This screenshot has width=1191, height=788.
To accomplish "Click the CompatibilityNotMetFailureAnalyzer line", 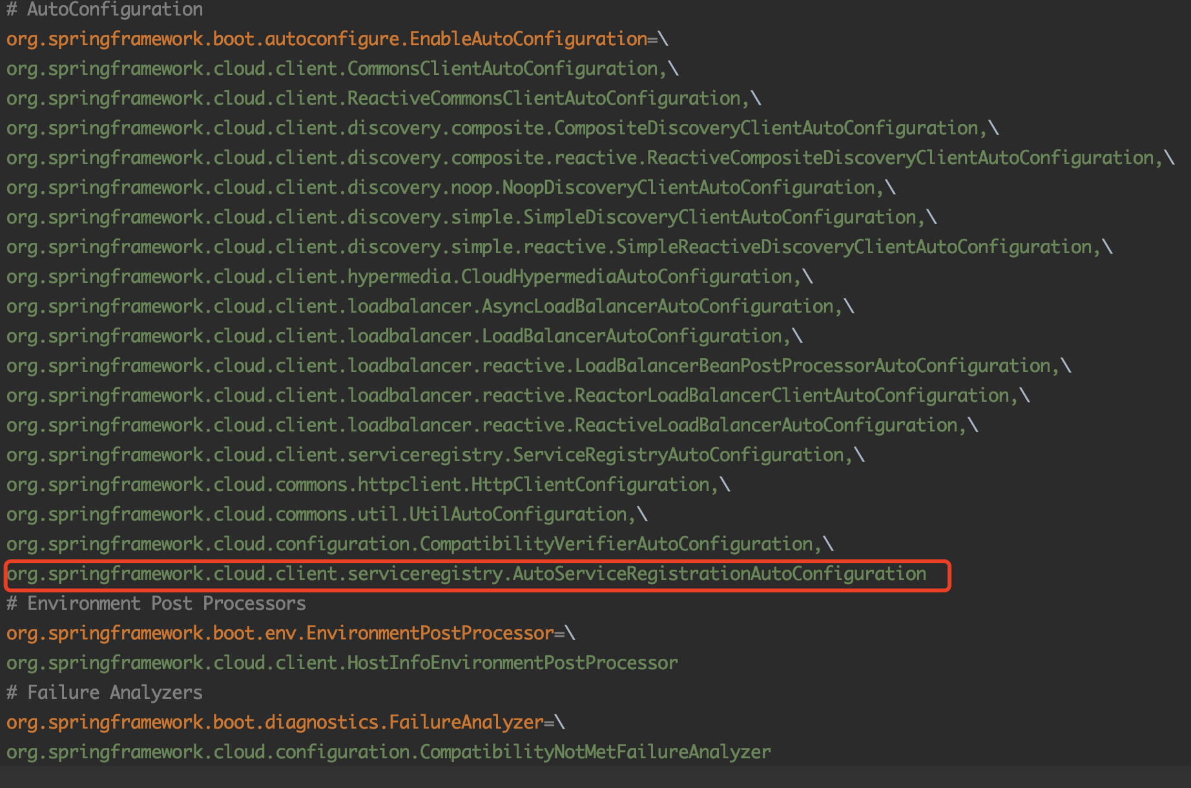I will [389, 752].
